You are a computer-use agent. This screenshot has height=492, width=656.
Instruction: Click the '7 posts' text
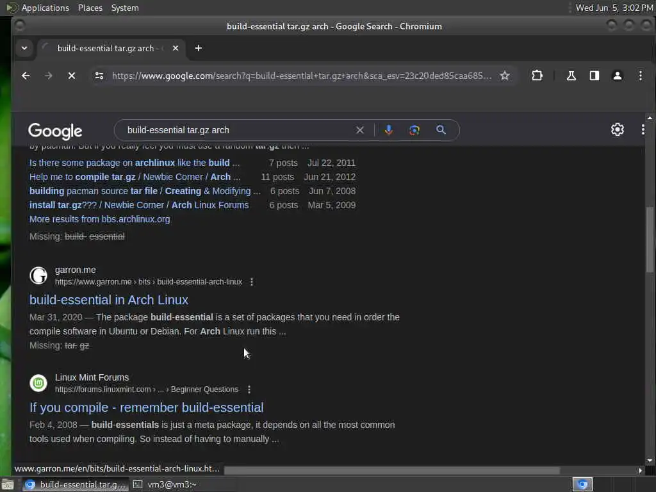click(283, 163)
